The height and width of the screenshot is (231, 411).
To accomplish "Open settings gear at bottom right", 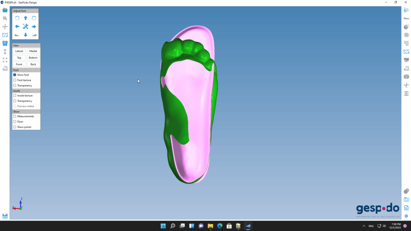I will point(406,216).
